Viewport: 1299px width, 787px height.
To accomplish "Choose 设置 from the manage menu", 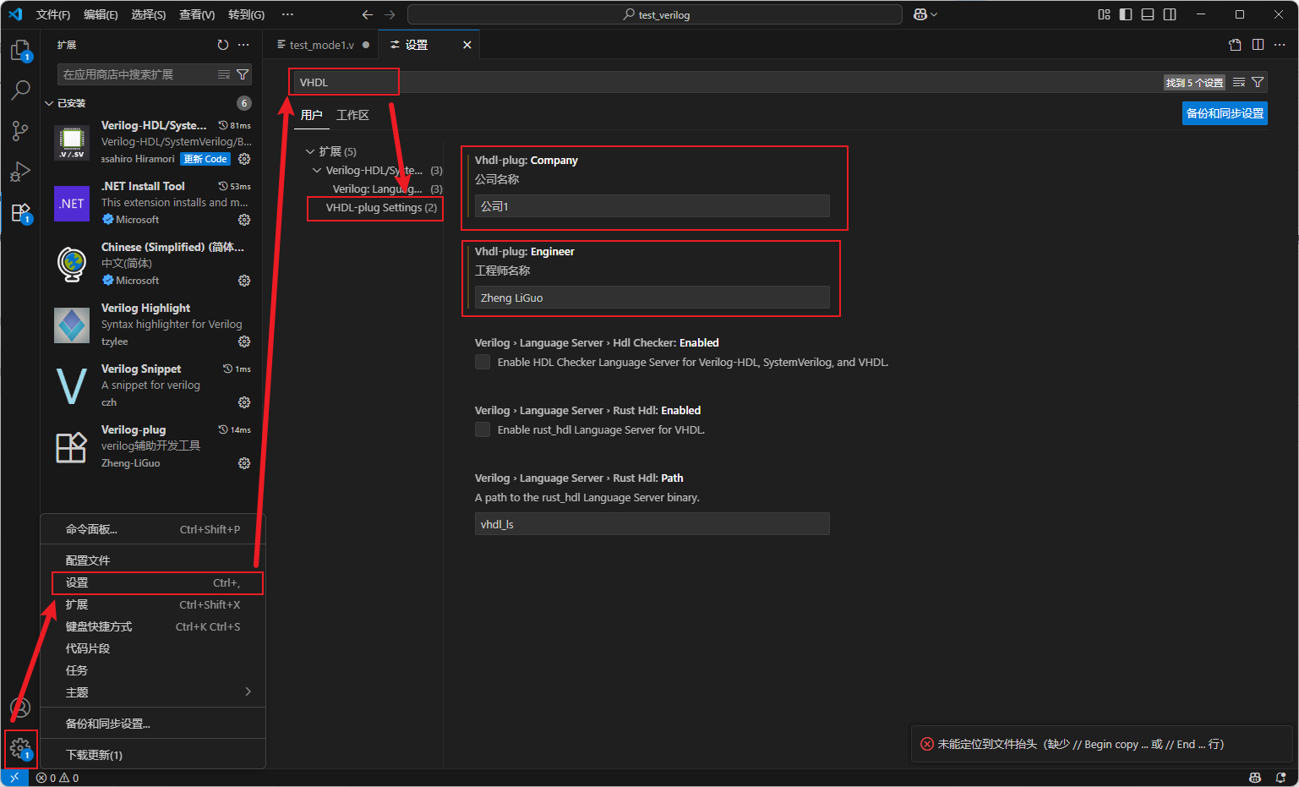I will (x=153, y=582).
